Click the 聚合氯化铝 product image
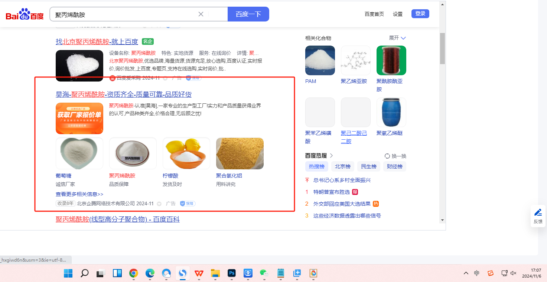 [x=240, y=153]
